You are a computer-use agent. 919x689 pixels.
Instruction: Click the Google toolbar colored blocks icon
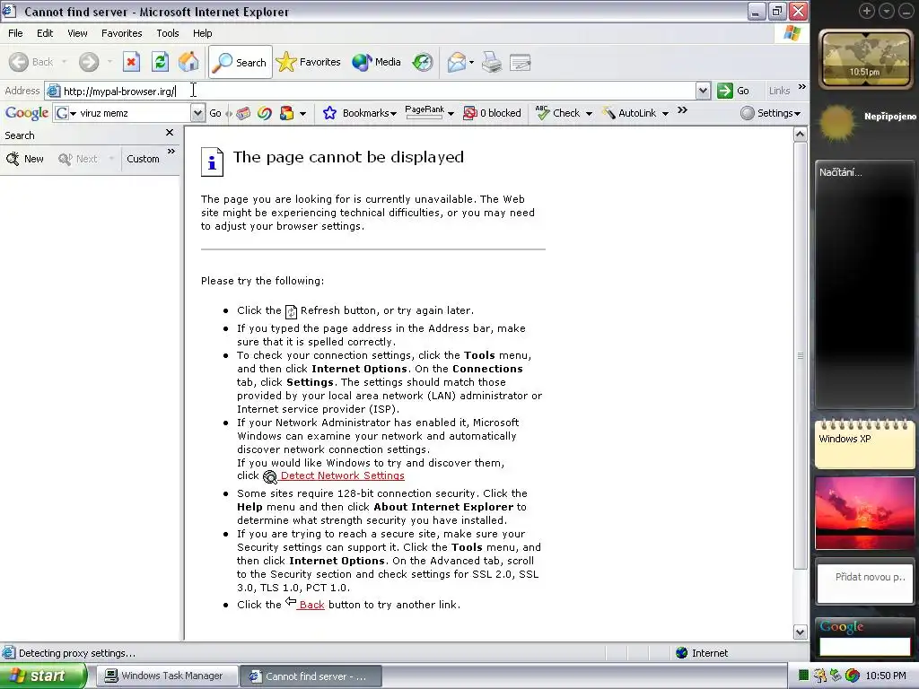click(x=286, y=113)
